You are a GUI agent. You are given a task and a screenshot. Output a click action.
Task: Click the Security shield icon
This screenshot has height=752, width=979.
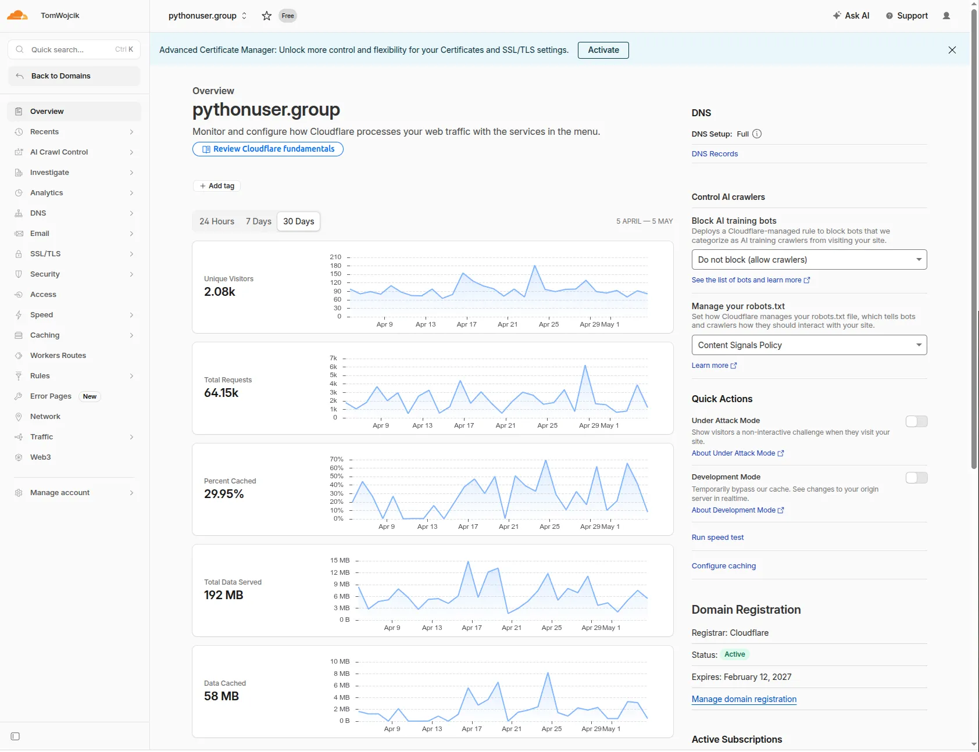click(19, 274)
